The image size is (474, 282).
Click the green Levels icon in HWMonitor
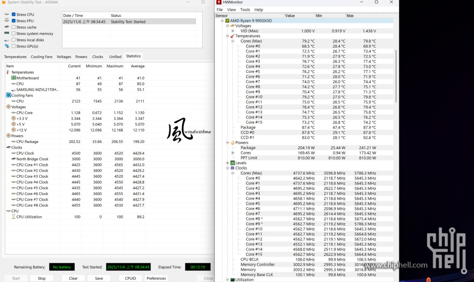point(232,163)
